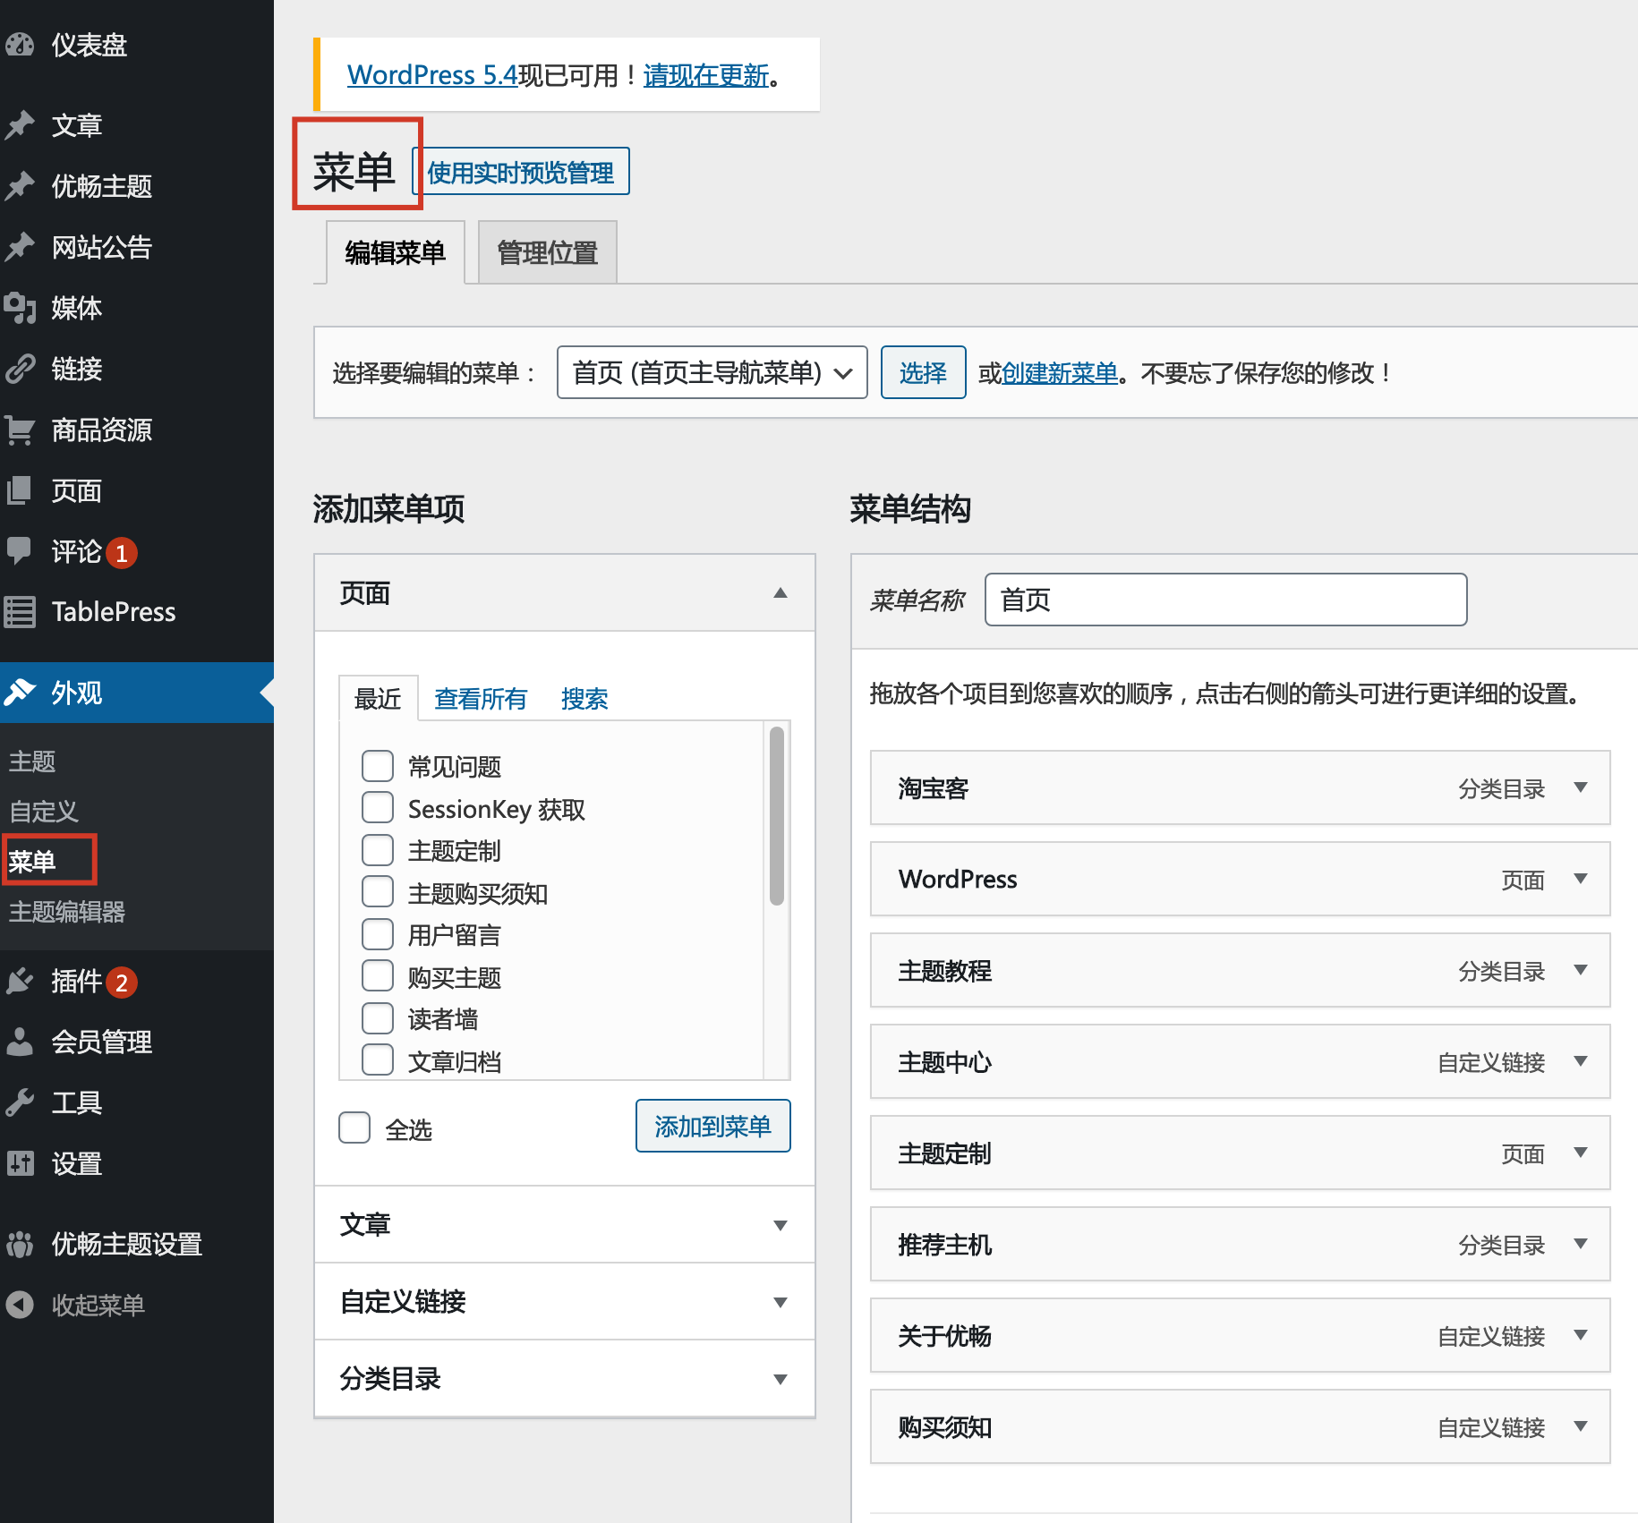Tick the 用户留言 checkbox
The image size is (1638, 1523).
coord(378,934)
